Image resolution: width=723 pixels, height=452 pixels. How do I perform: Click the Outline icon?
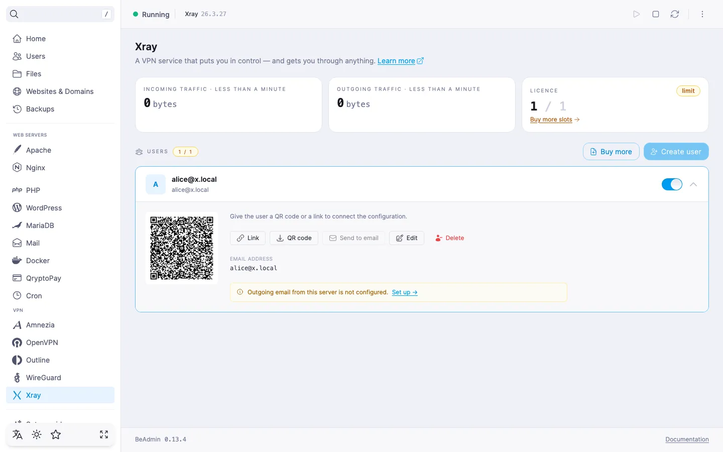(x=17, y=360)
